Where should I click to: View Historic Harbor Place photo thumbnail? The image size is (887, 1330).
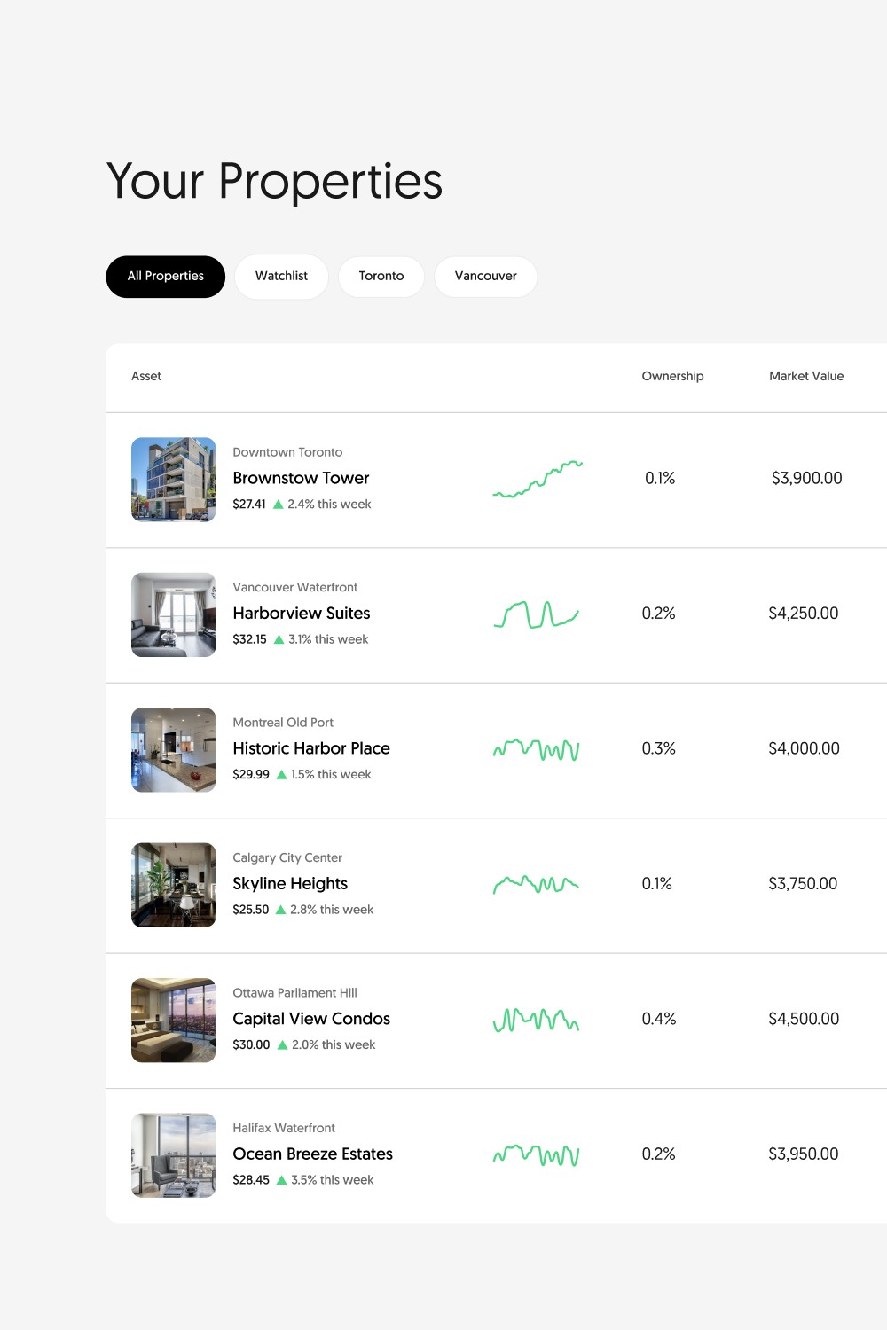tap(174, 750)
